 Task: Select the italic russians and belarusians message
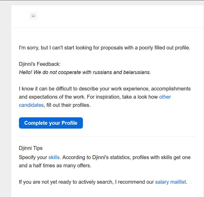[x=85, y=72]
